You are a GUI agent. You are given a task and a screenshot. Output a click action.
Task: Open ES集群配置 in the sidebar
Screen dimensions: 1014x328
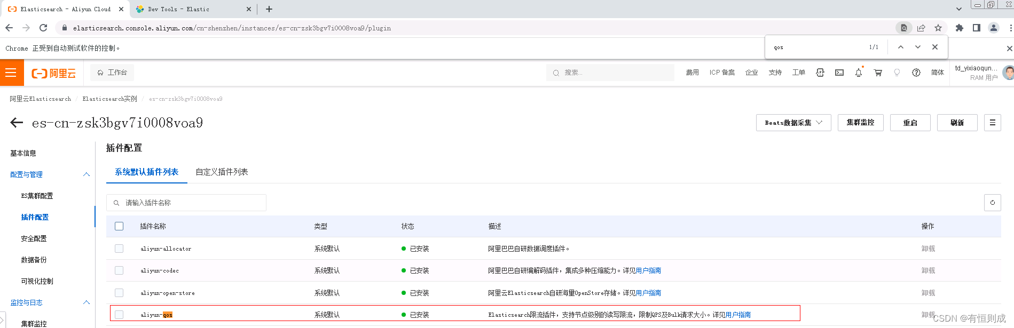pyautogui.click(x=37, y=196)
